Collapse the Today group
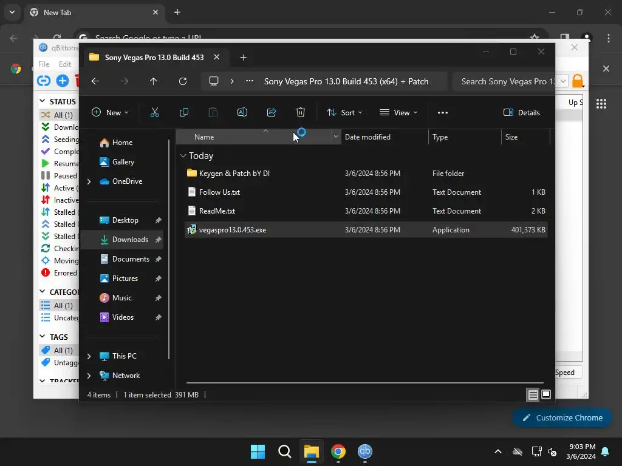Screen dimensions: 622x466 pyautogui.click(x=183, y=156)
